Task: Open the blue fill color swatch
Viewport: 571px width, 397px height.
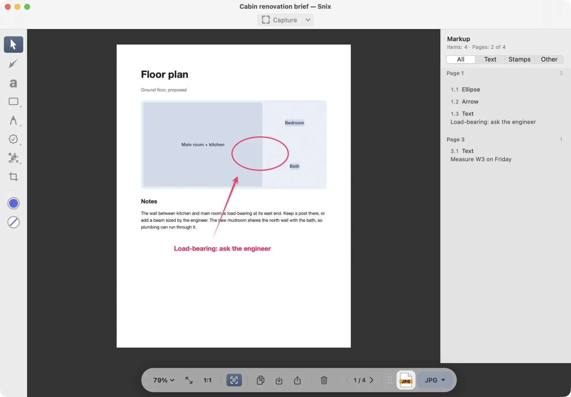Action: click(14, 203)
